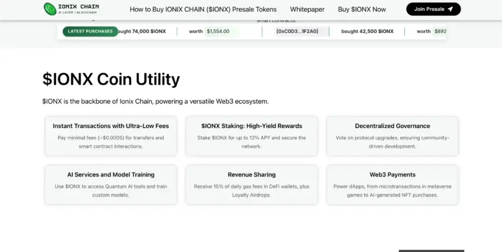Click the Ionix Chain green logo icon
This screenshot has height=252, width=502.
pos(50,9)
